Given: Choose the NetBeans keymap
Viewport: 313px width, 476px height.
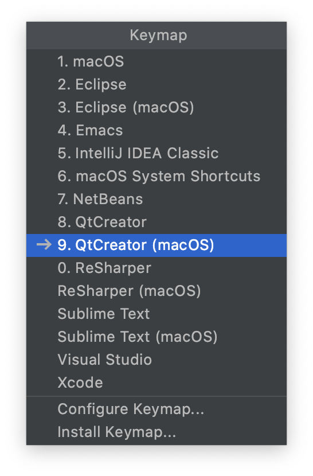Looking at the screenshot, I should point(156,199).
